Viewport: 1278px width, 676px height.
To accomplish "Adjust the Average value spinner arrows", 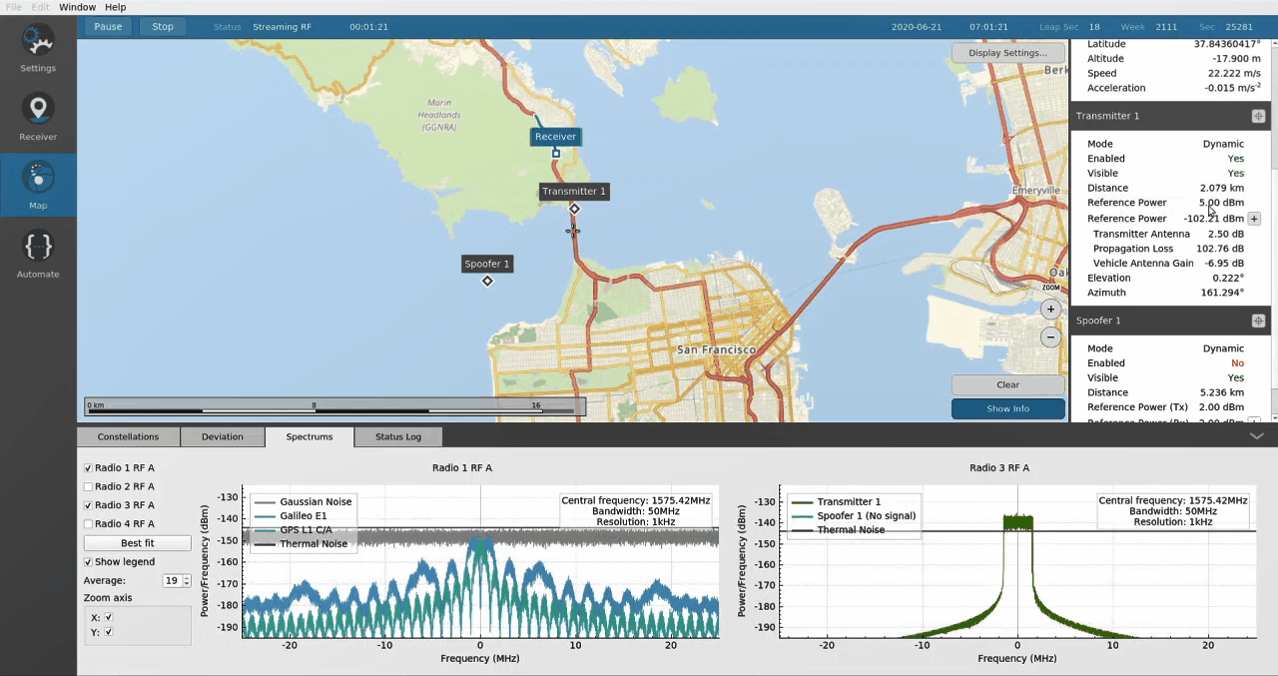I will (187, 580).
